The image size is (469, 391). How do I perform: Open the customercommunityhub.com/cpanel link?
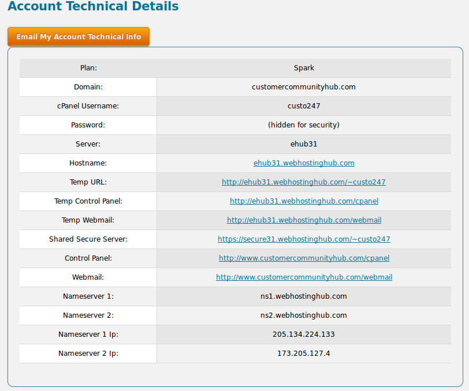pyautogui.click(x=304, y=258)
